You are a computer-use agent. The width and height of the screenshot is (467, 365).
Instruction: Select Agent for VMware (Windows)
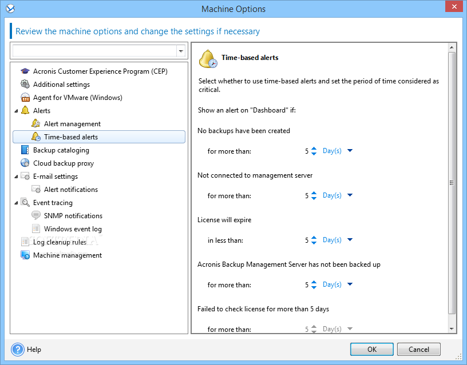tap(78, 98)
